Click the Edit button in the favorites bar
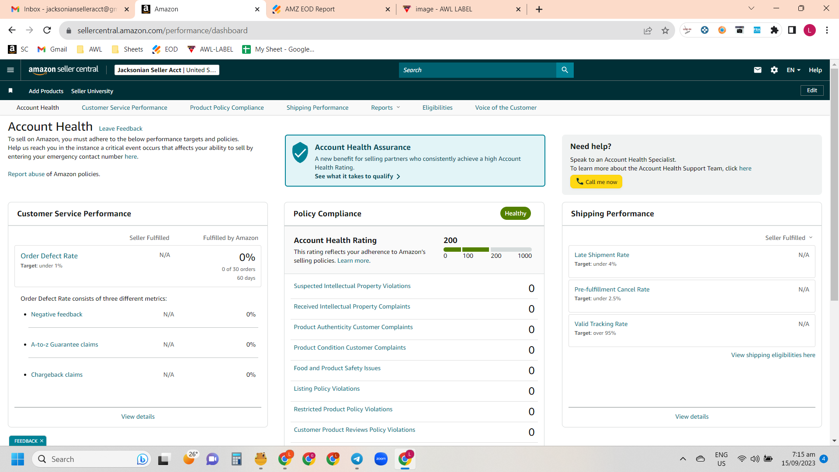Image resolution: width=839 pixels, height=472 pixels. pyautogui.click(x=812, y=90)
